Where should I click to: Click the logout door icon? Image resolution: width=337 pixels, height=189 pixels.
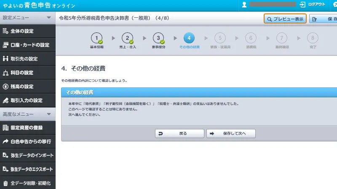pyautogui.click(x=302, y=5)
